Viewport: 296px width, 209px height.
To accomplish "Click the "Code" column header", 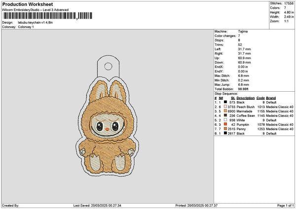I will click(260, 98).
